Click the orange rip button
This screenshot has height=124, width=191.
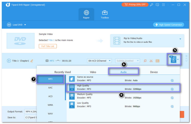182,114
